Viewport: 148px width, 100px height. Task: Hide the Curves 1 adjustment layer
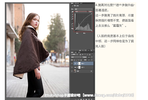[72, 63]
